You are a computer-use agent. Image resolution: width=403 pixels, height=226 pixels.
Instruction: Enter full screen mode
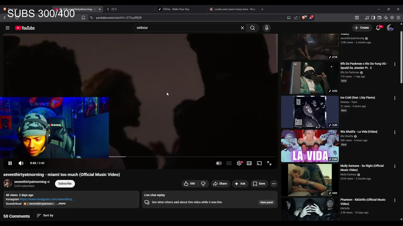click(x=269, y=163)
